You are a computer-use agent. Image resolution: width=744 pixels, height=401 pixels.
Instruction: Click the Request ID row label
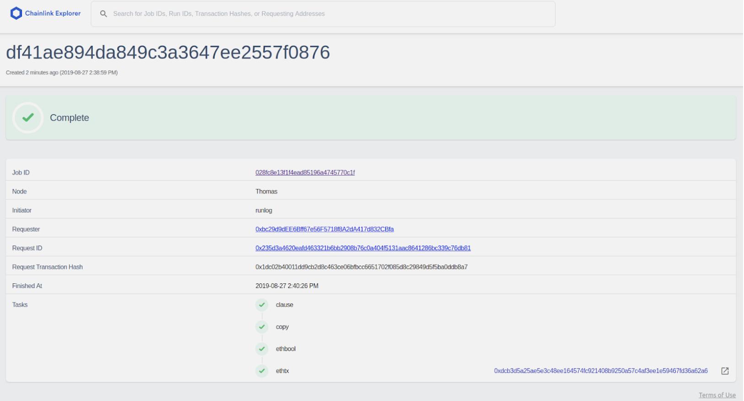[27, 248]
